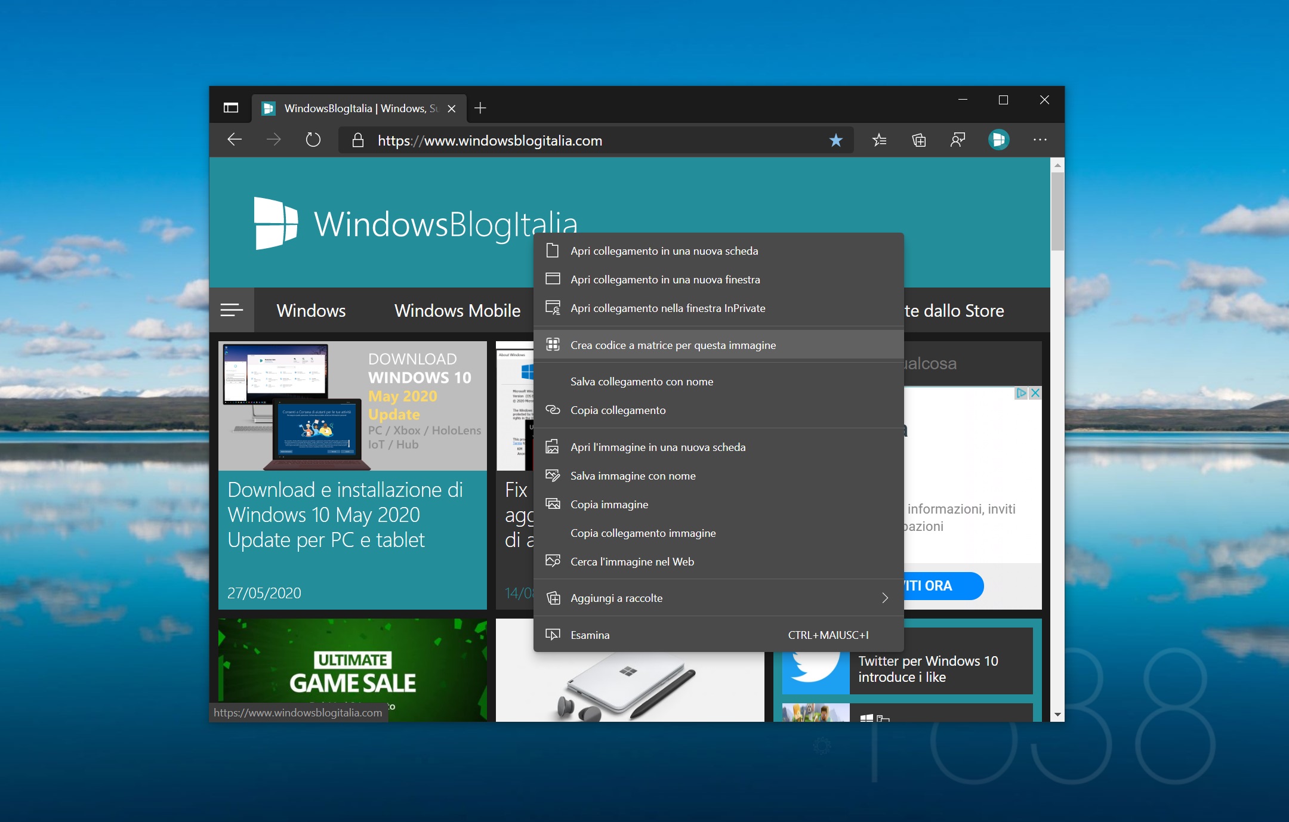The image size is (1289, 822).
Task: Click the vertical scrollbar thumb
Action: point(1057,212)
